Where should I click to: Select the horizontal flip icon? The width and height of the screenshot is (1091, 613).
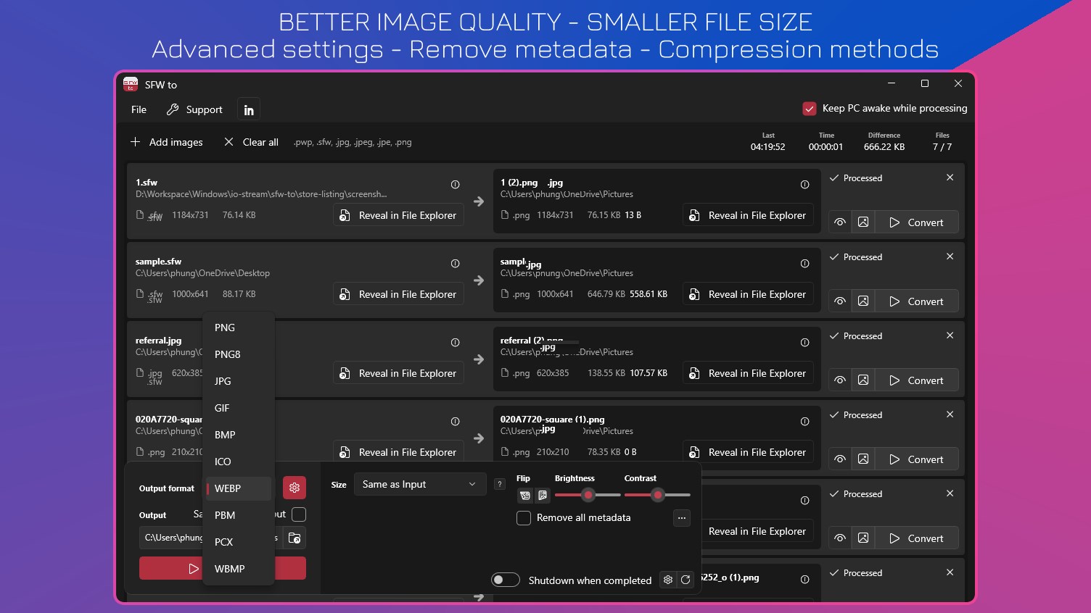coord(524,495)
